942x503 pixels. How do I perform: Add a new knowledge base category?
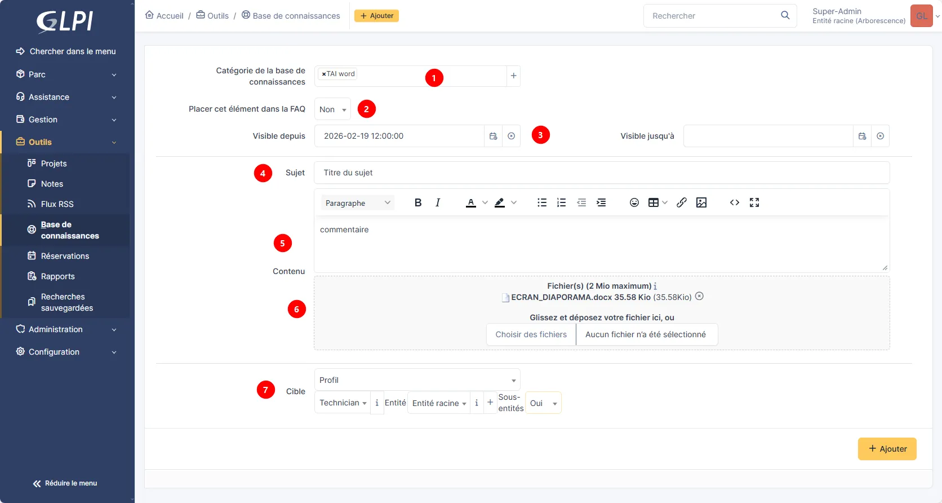coord(513,76)
